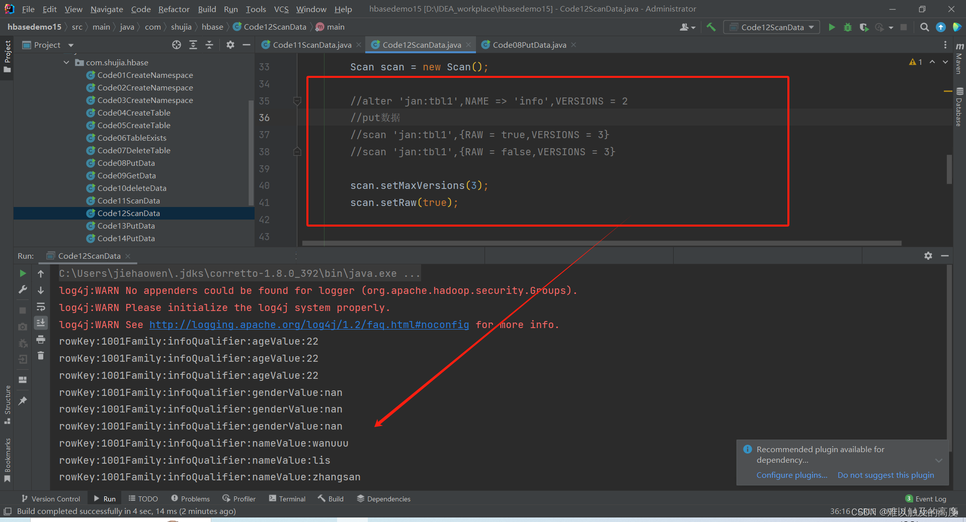
Task: Click the warning indicator in editor
Action: coord(916,62)
